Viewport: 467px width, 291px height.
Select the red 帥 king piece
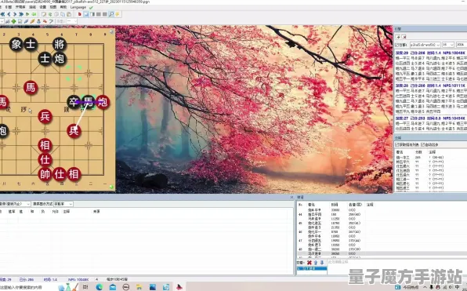point(45,174)
